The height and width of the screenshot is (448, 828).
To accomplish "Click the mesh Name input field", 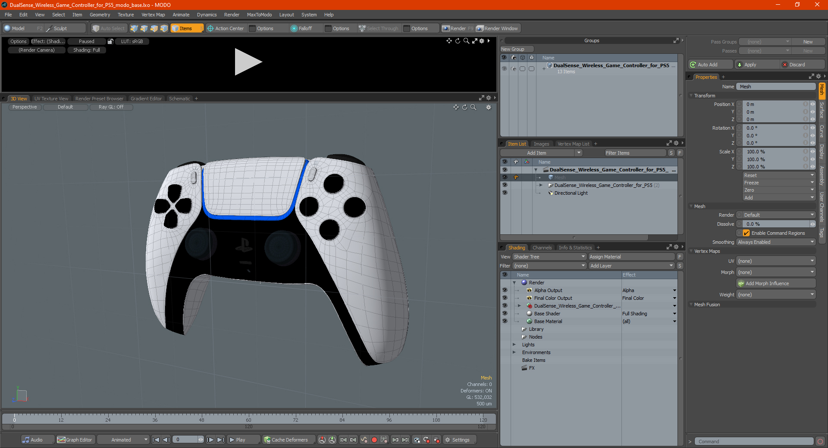I will [776, 87].
